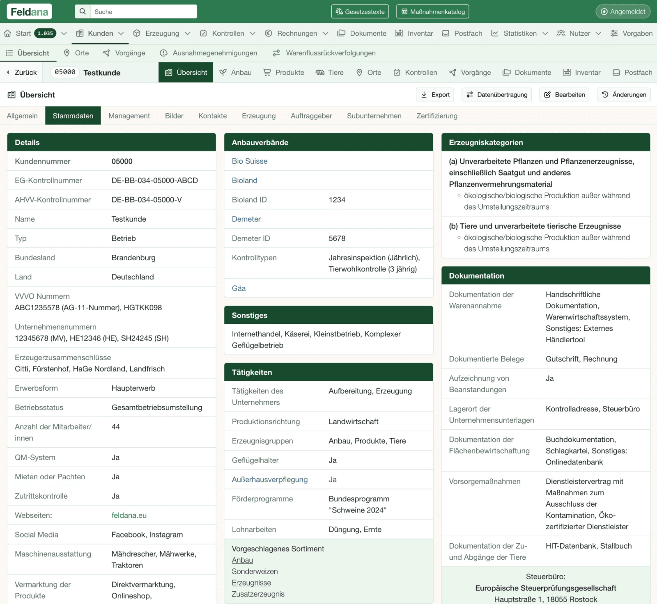Open the Maßnahmenkatalog
Viewport: 657px width, 604px height.
point(432,11)
